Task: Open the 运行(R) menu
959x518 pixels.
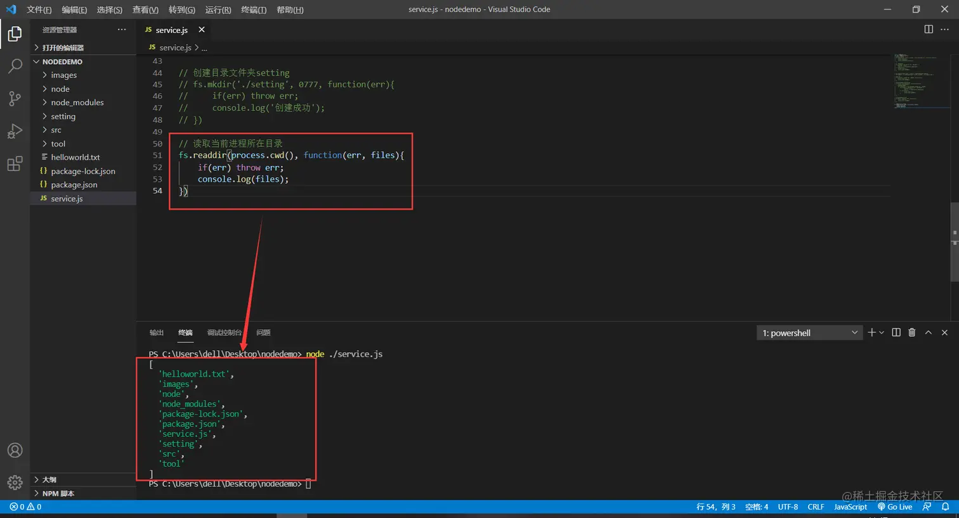Action: 218,9
